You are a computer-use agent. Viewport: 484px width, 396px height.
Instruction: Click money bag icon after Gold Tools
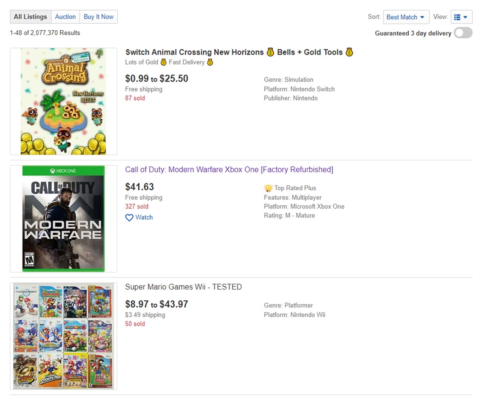point(349,52)
